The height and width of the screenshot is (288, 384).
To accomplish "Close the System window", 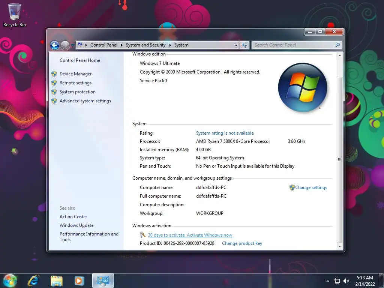I will 334,31.
